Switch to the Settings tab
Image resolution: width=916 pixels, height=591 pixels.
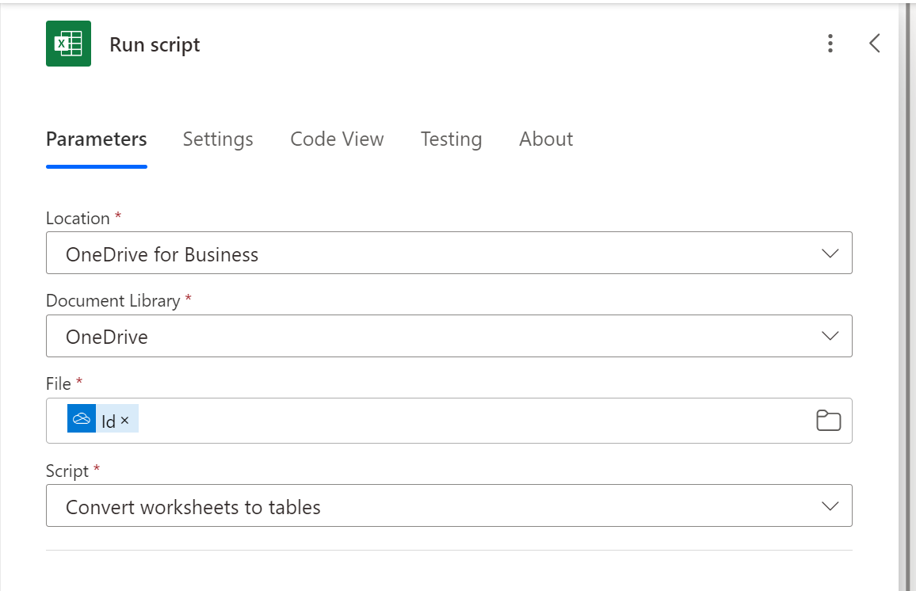[x=218, y=139]
